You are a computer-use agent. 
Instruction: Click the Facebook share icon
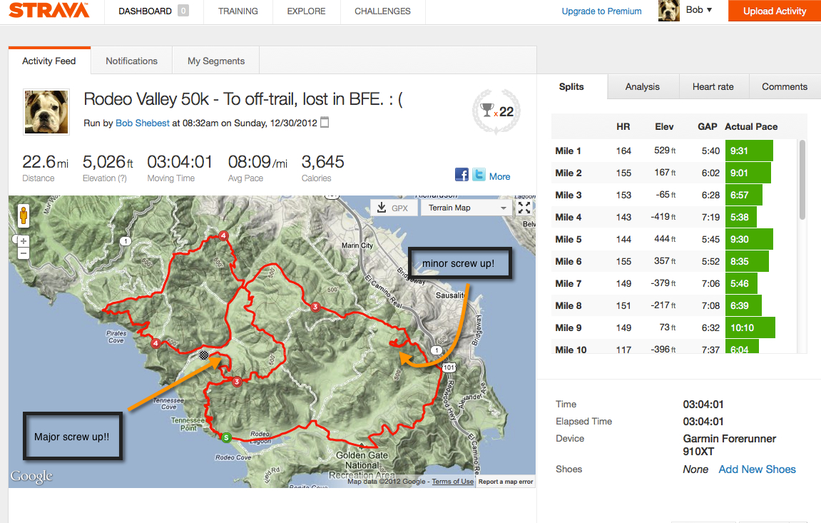click(462, 175)
